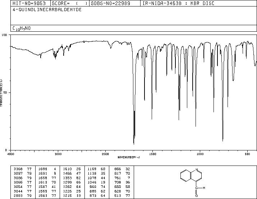Screen dimensions: 257x199
Task: Click the 3000 tick on wavenumber axis
Action: 58,154
